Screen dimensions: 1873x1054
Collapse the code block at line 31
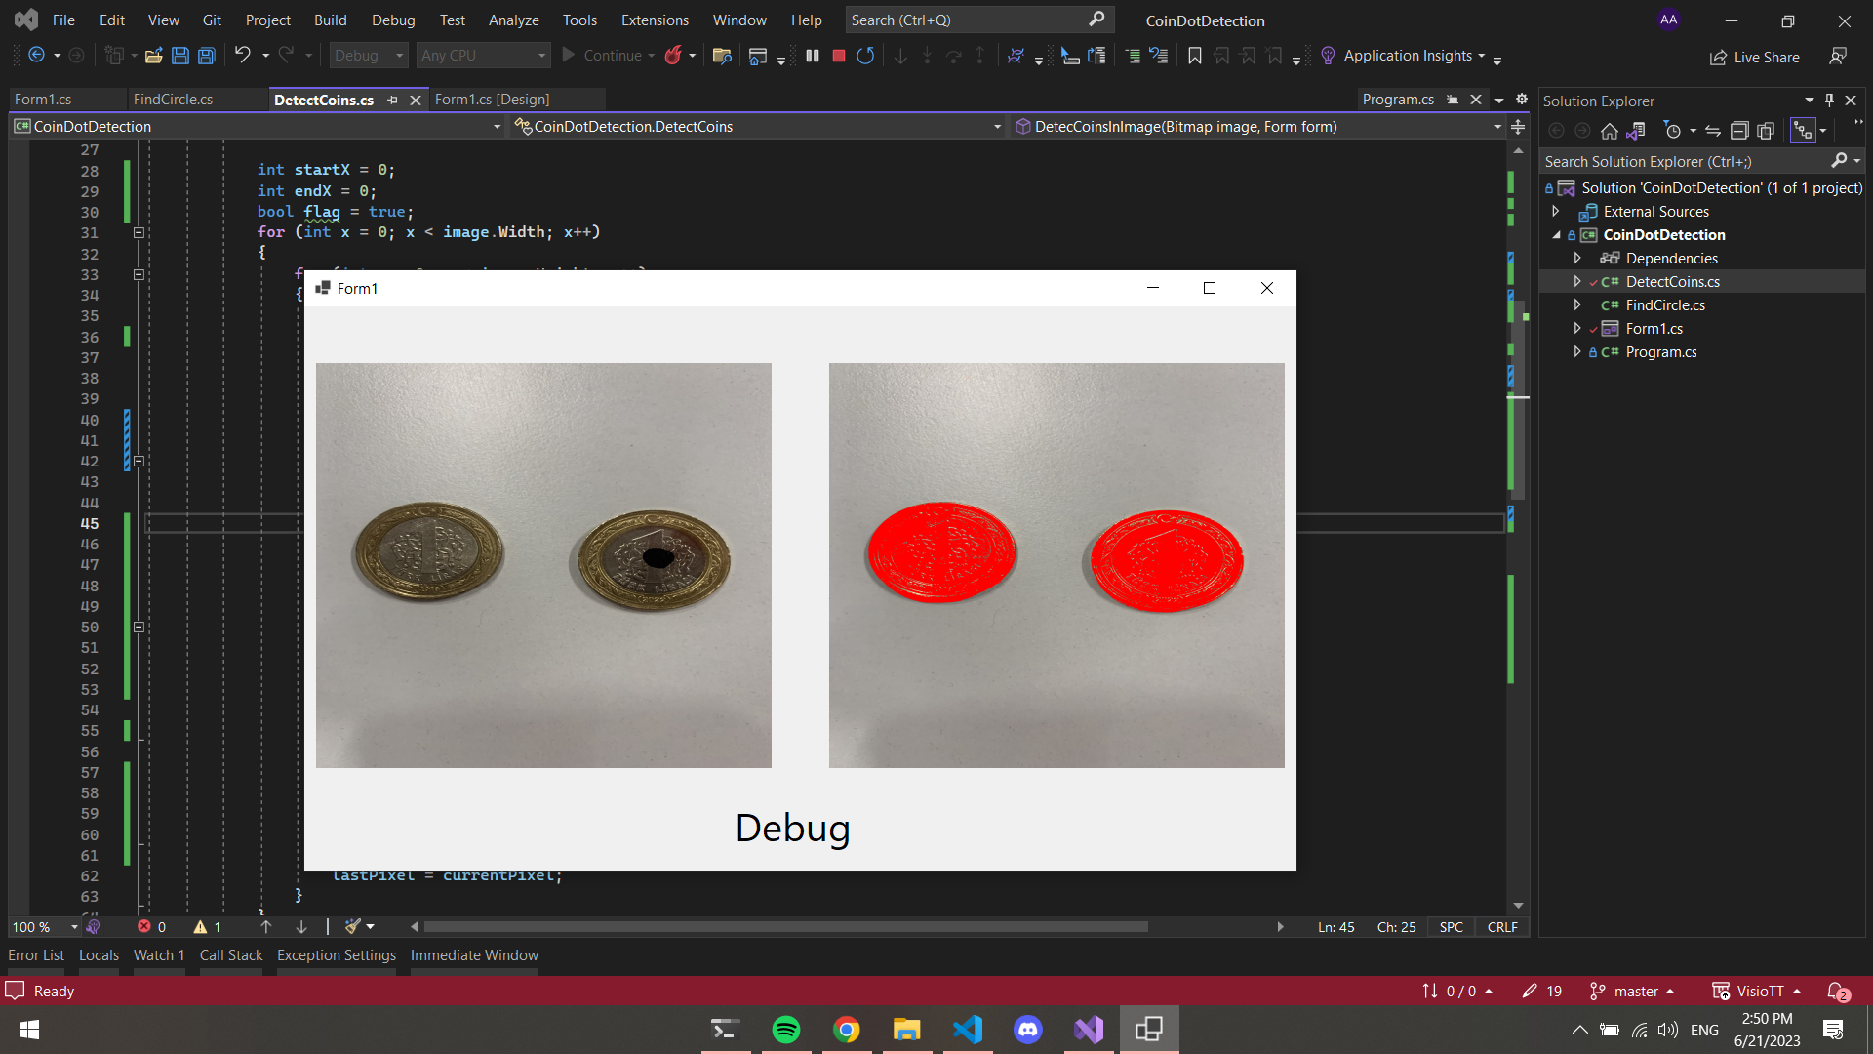[139, 232]
